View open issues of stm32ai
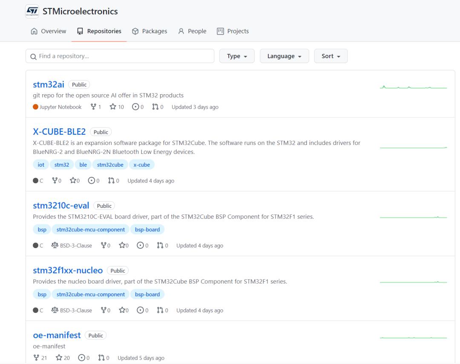Screen dimensions: 460x364 [138, 107]
